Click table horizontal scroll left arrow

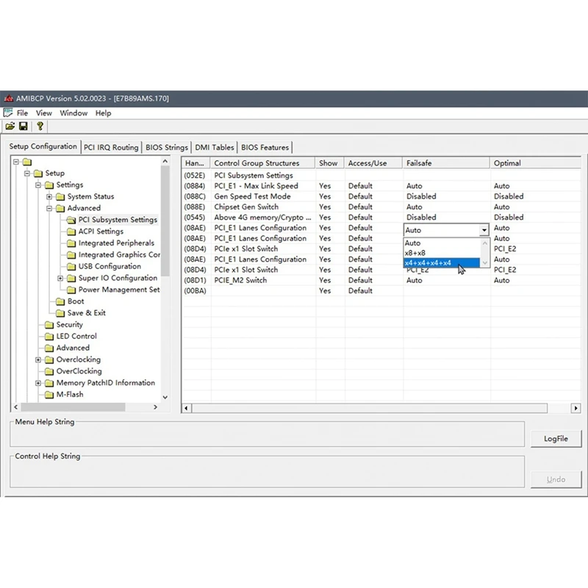click(x=187, y=408)
